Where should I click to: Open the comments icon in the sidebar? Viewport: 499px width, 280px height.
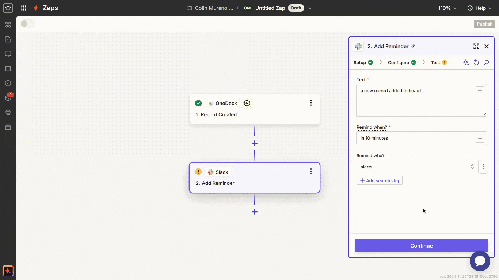pos(8,54)
